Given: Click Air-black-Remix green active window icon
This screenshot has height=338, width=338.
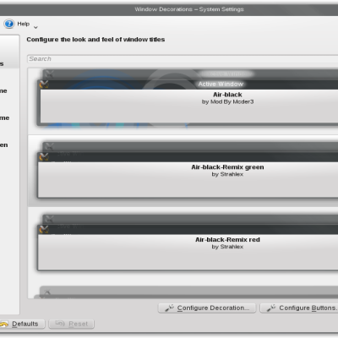Looking at the screenshot, I should click(44, 156).
